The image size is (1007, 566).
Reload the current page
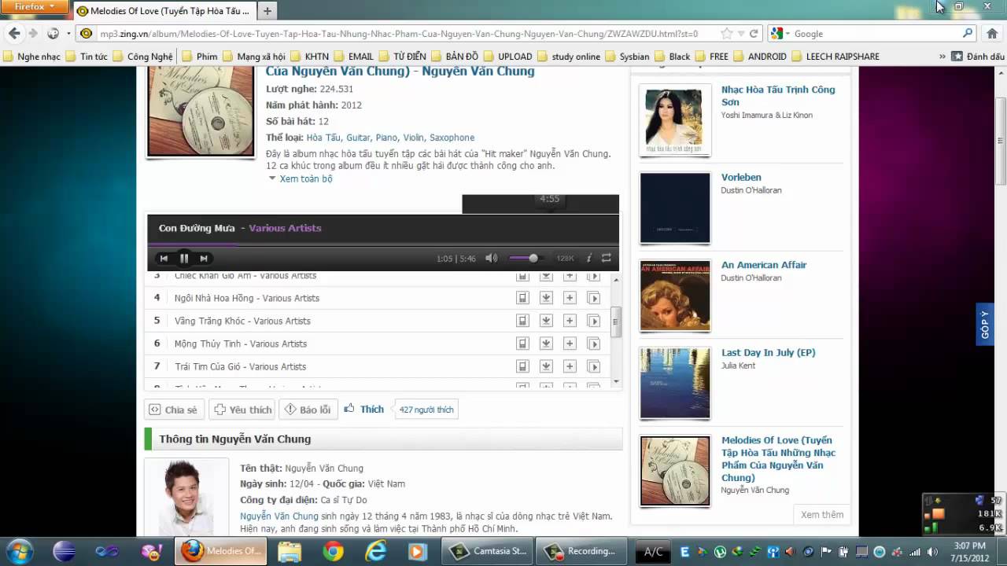(753, 34)
